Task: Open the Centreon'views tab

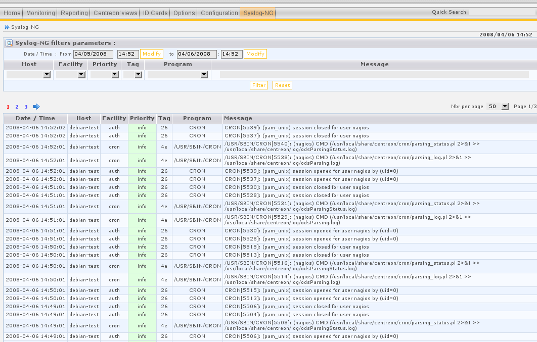Action: [x=115, y=13]
